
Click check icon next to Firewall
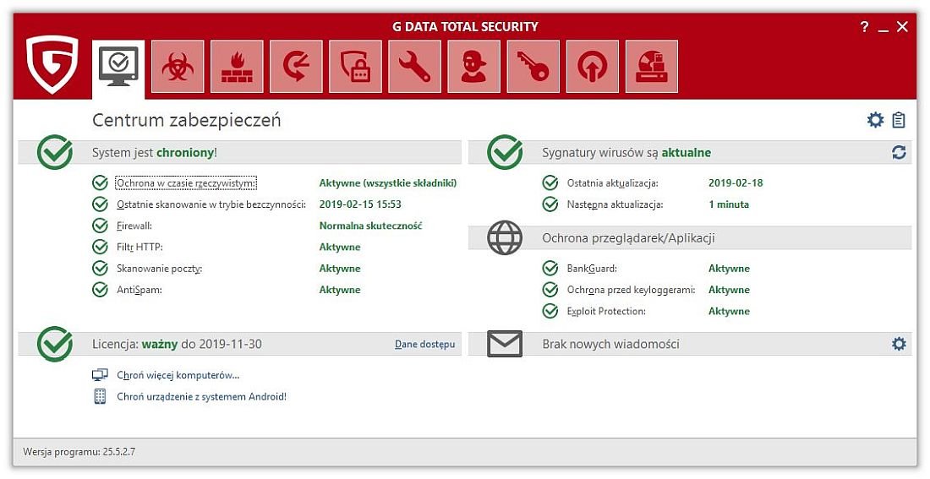(x=101, y=226)
